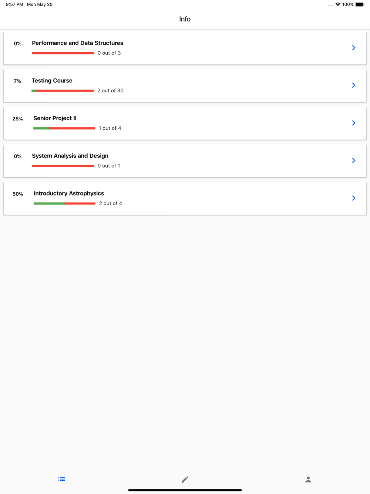Tap the Wi-Fi icon in the status bar
The image size is (370, 494).
coord(338,4)
